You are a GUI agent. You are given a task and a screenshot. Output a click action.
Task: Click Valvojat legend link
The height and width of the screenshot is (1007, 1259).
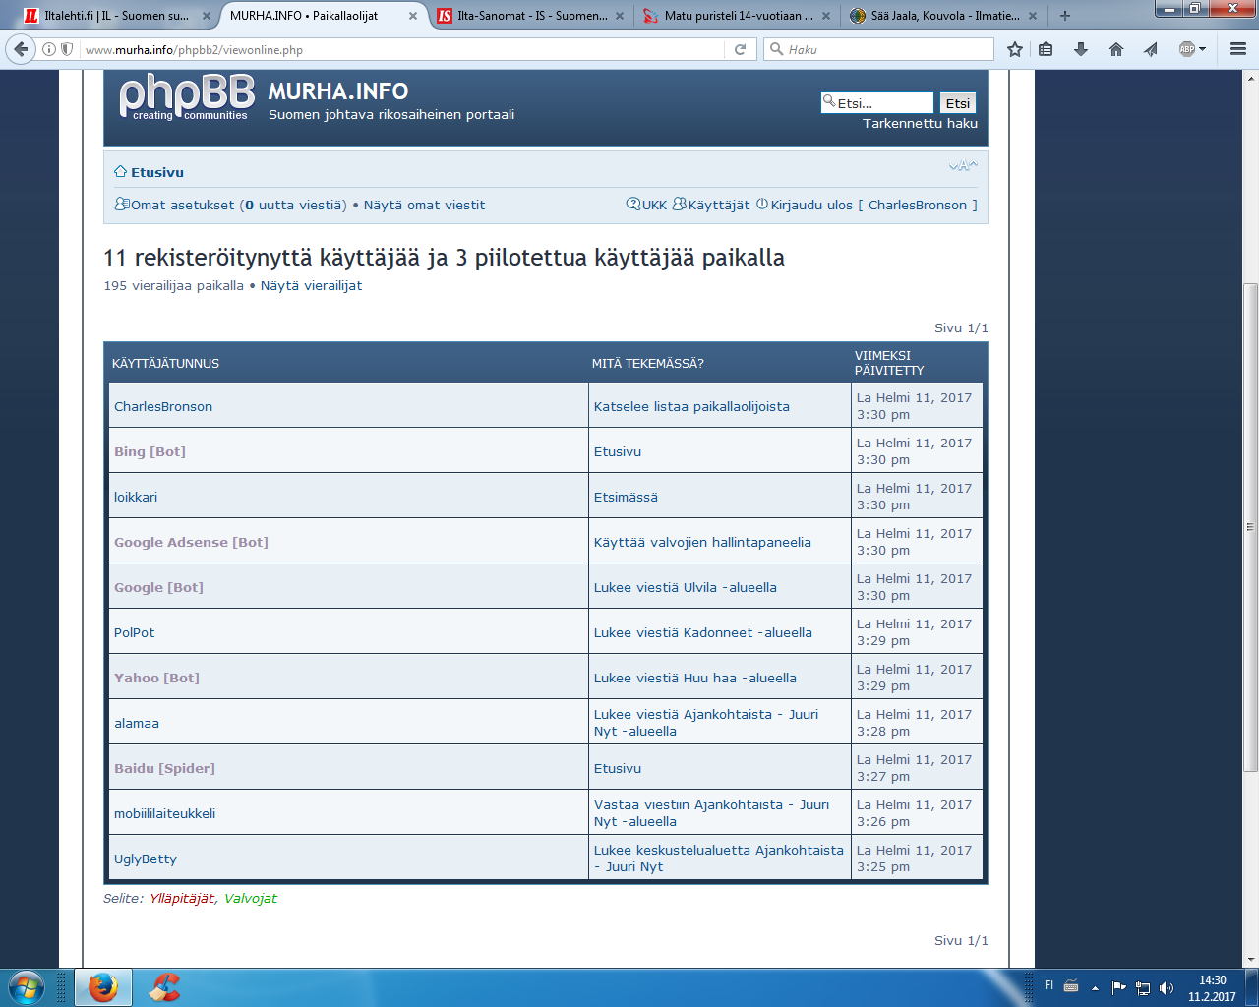tap(251, 899)
